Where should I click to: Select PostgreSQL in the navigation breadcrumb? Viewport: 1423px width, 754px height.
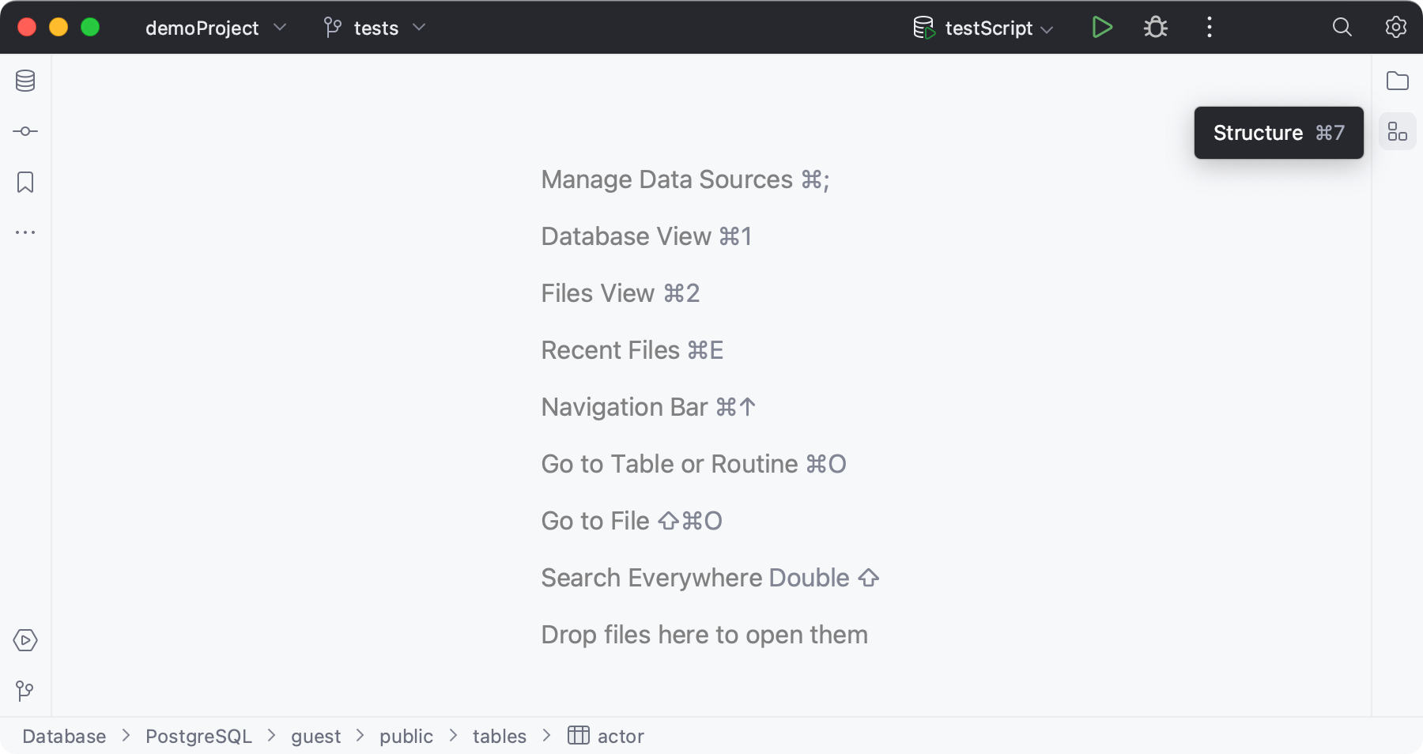[x=198, y=737]
